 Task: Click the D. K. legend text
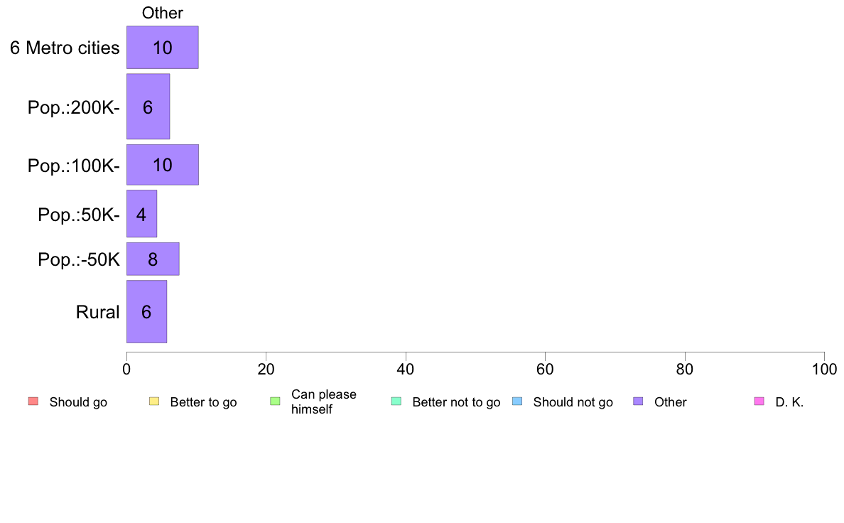pos(789,402)
